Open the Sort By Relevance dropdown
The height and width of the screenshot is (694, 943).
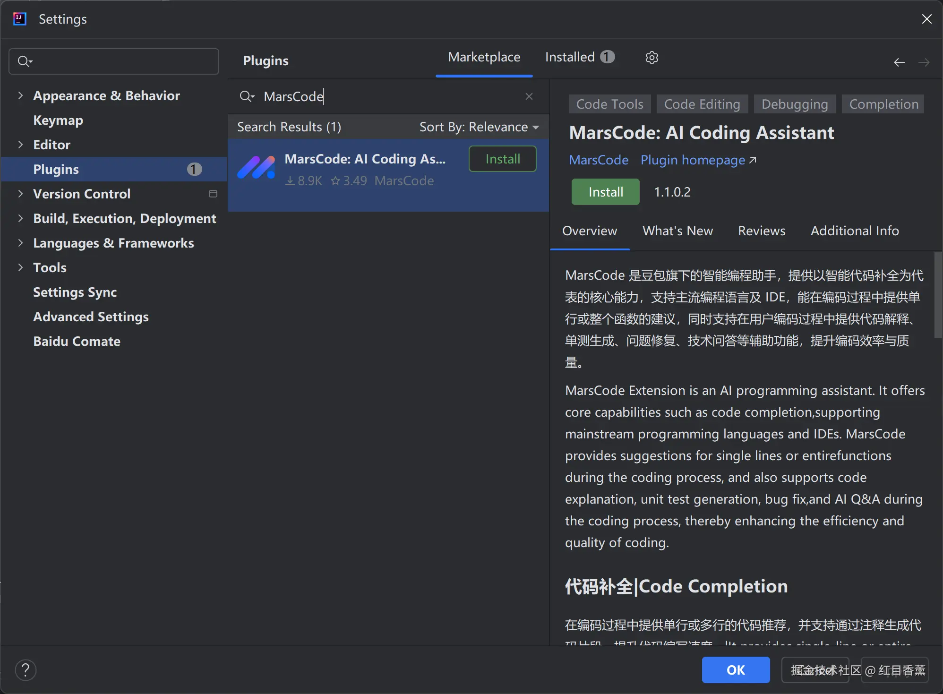click(x=479, y=127)
